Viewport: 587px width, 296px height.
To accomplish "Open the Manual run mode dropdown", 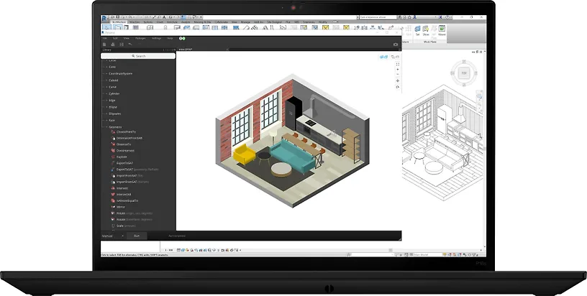I will [113, 235].
